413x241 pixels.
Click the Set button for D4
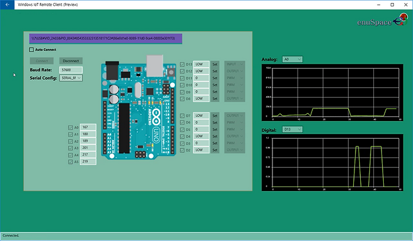point(215,136)
